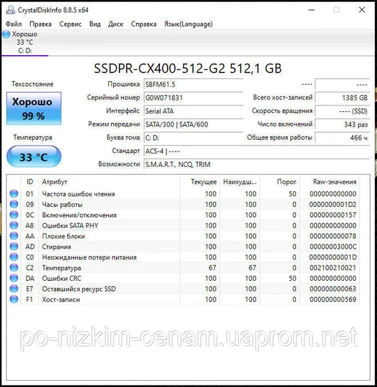Click status orb for Хост-записи row
Screen dimensions: 377x387
click(x=14, y=300)
